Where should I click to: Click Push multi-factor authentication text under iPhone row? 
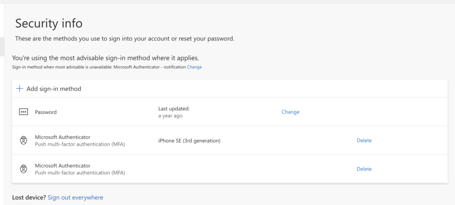80,144
